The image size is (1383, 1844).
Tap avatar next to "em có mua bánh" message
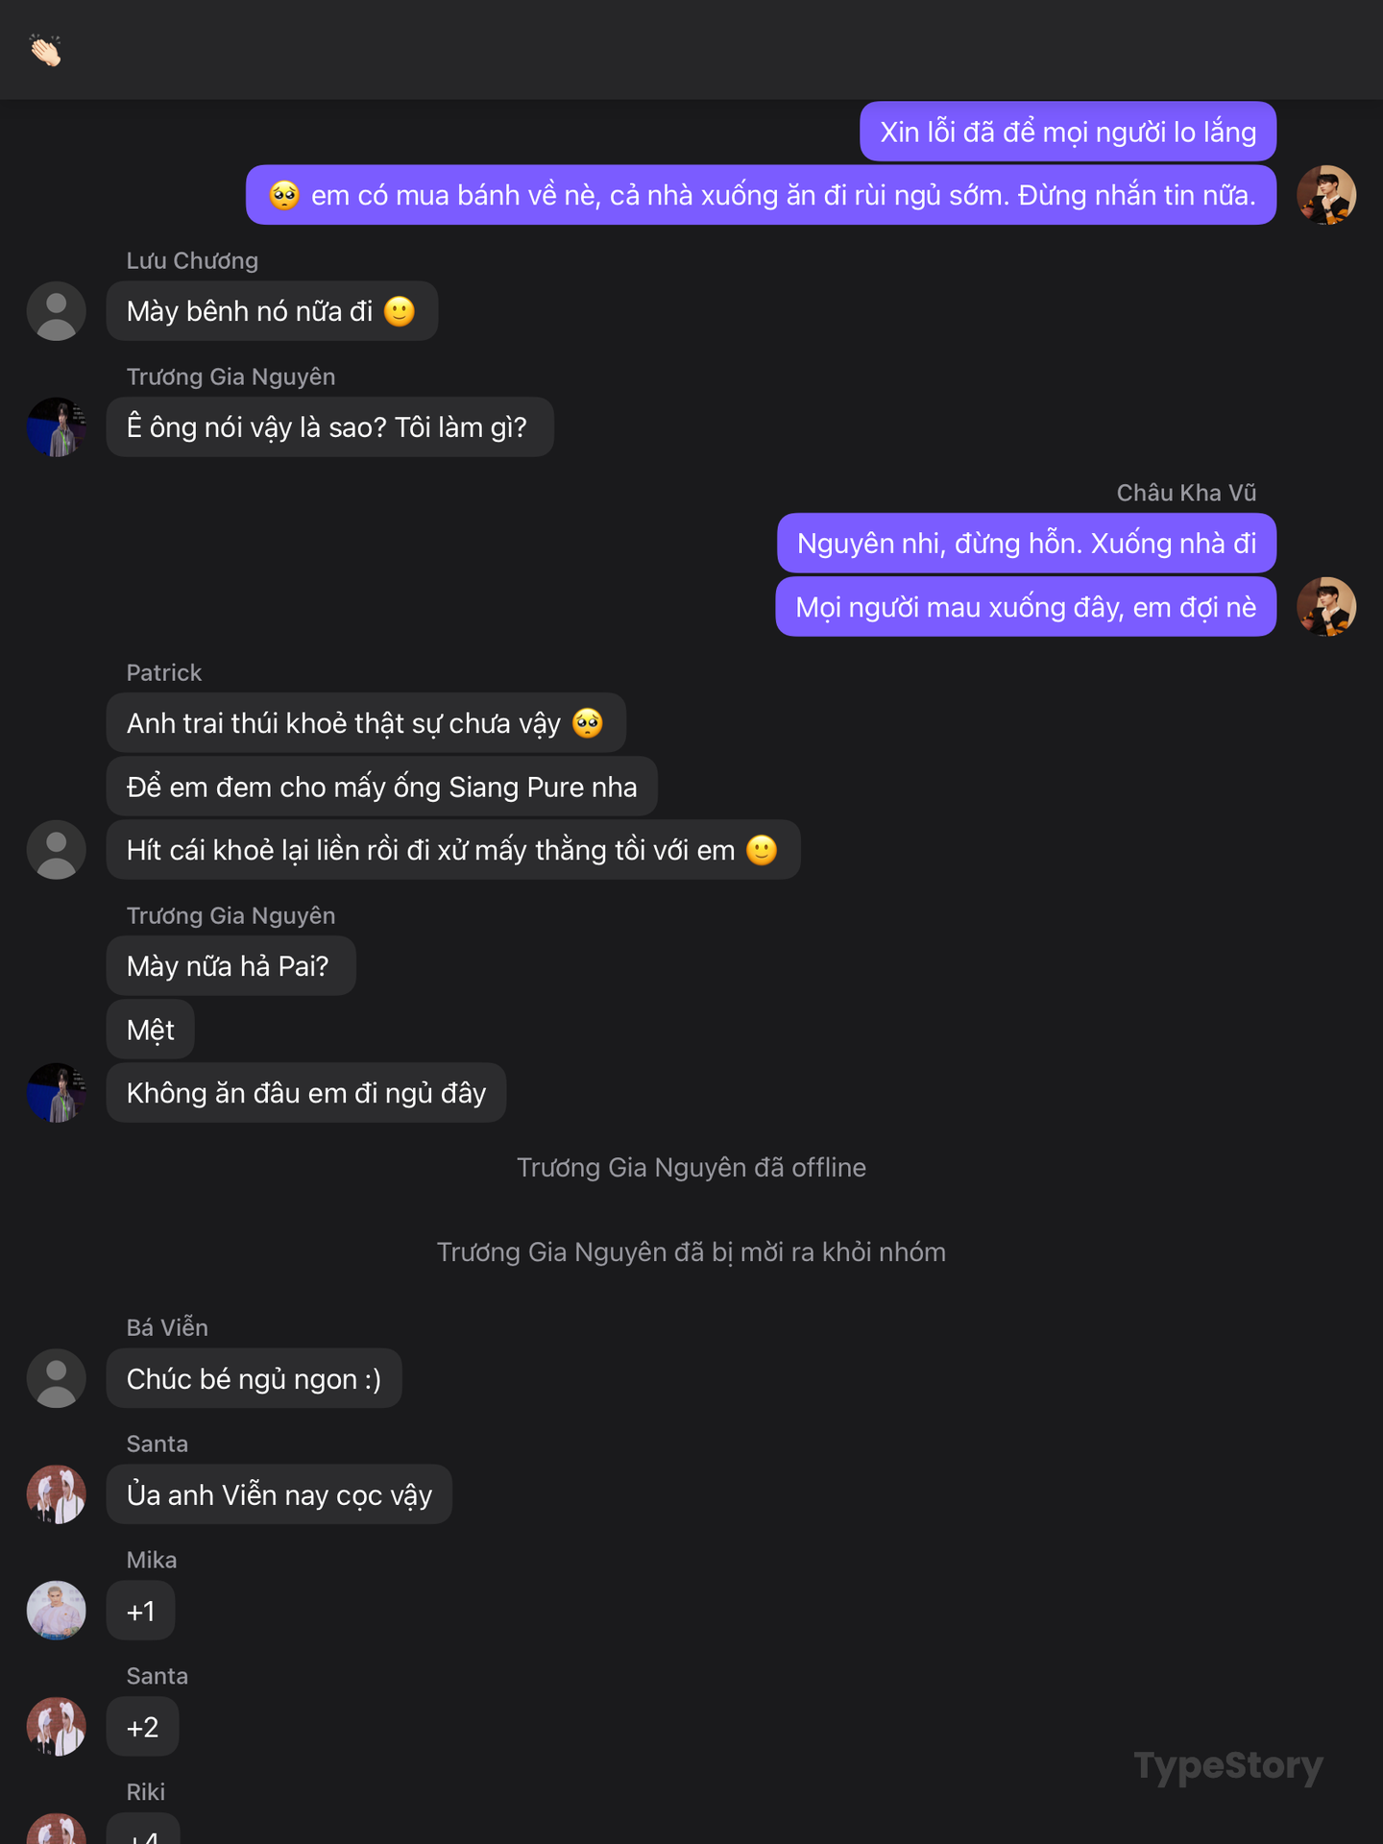pos(1326,195)
